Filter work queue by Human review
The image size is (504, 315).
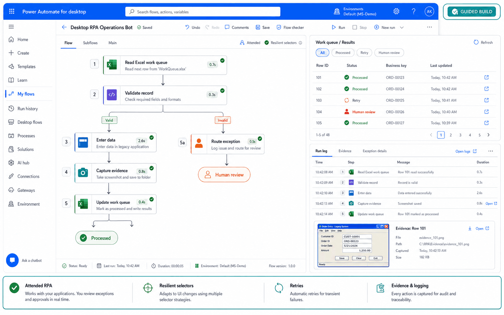[389, 53]
